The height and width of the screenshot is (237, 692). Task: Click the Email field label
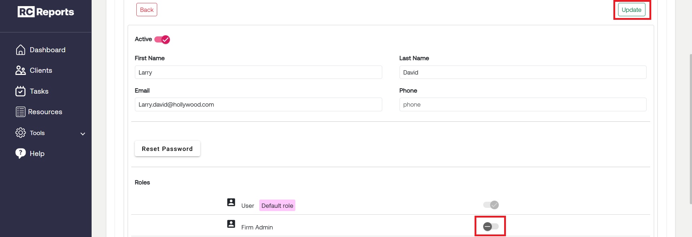click(x=142, y=90)
